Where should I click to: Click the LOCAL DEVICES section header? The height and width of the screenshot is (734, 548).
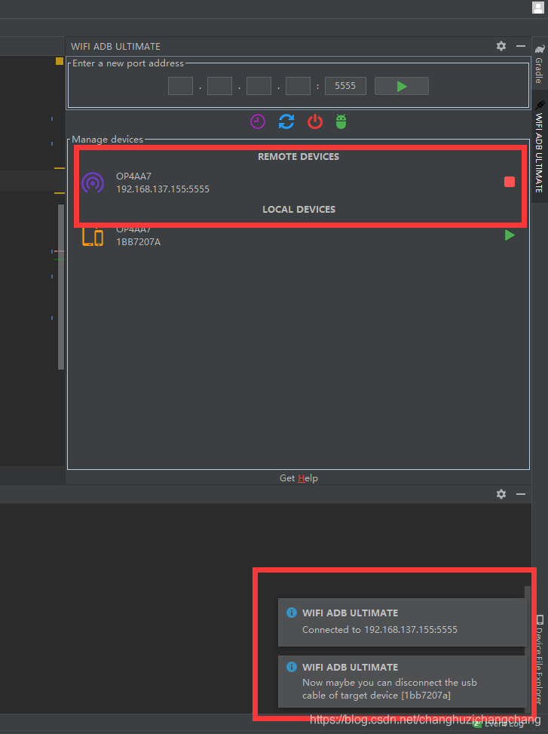tap(298, 209)
